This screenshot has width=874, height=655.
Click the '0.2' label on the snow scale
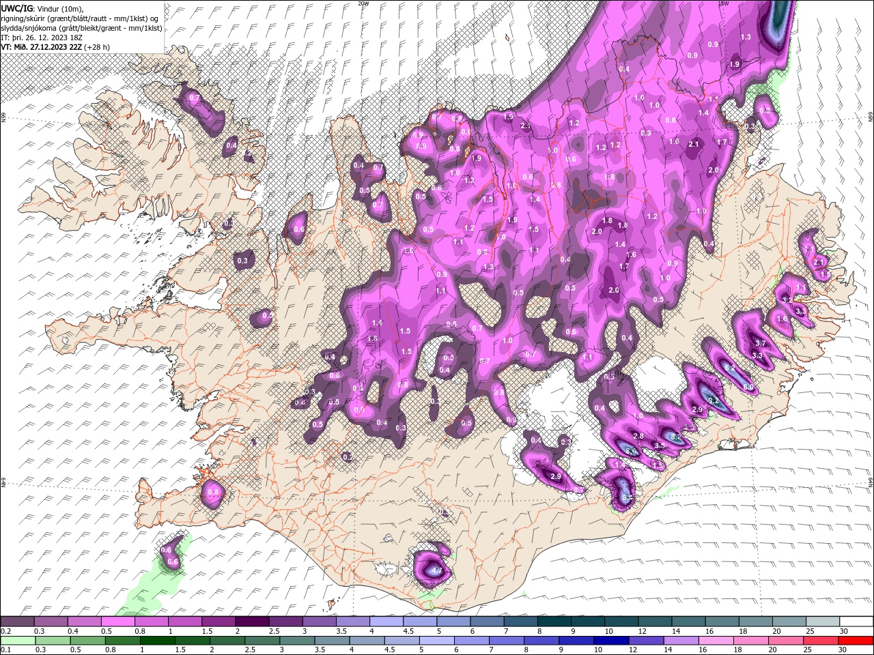5,631
